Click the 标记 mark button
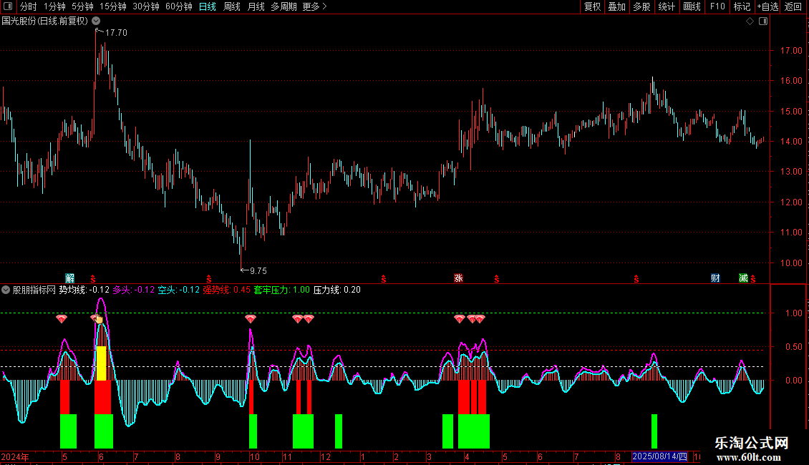 (x=742, y=6)
